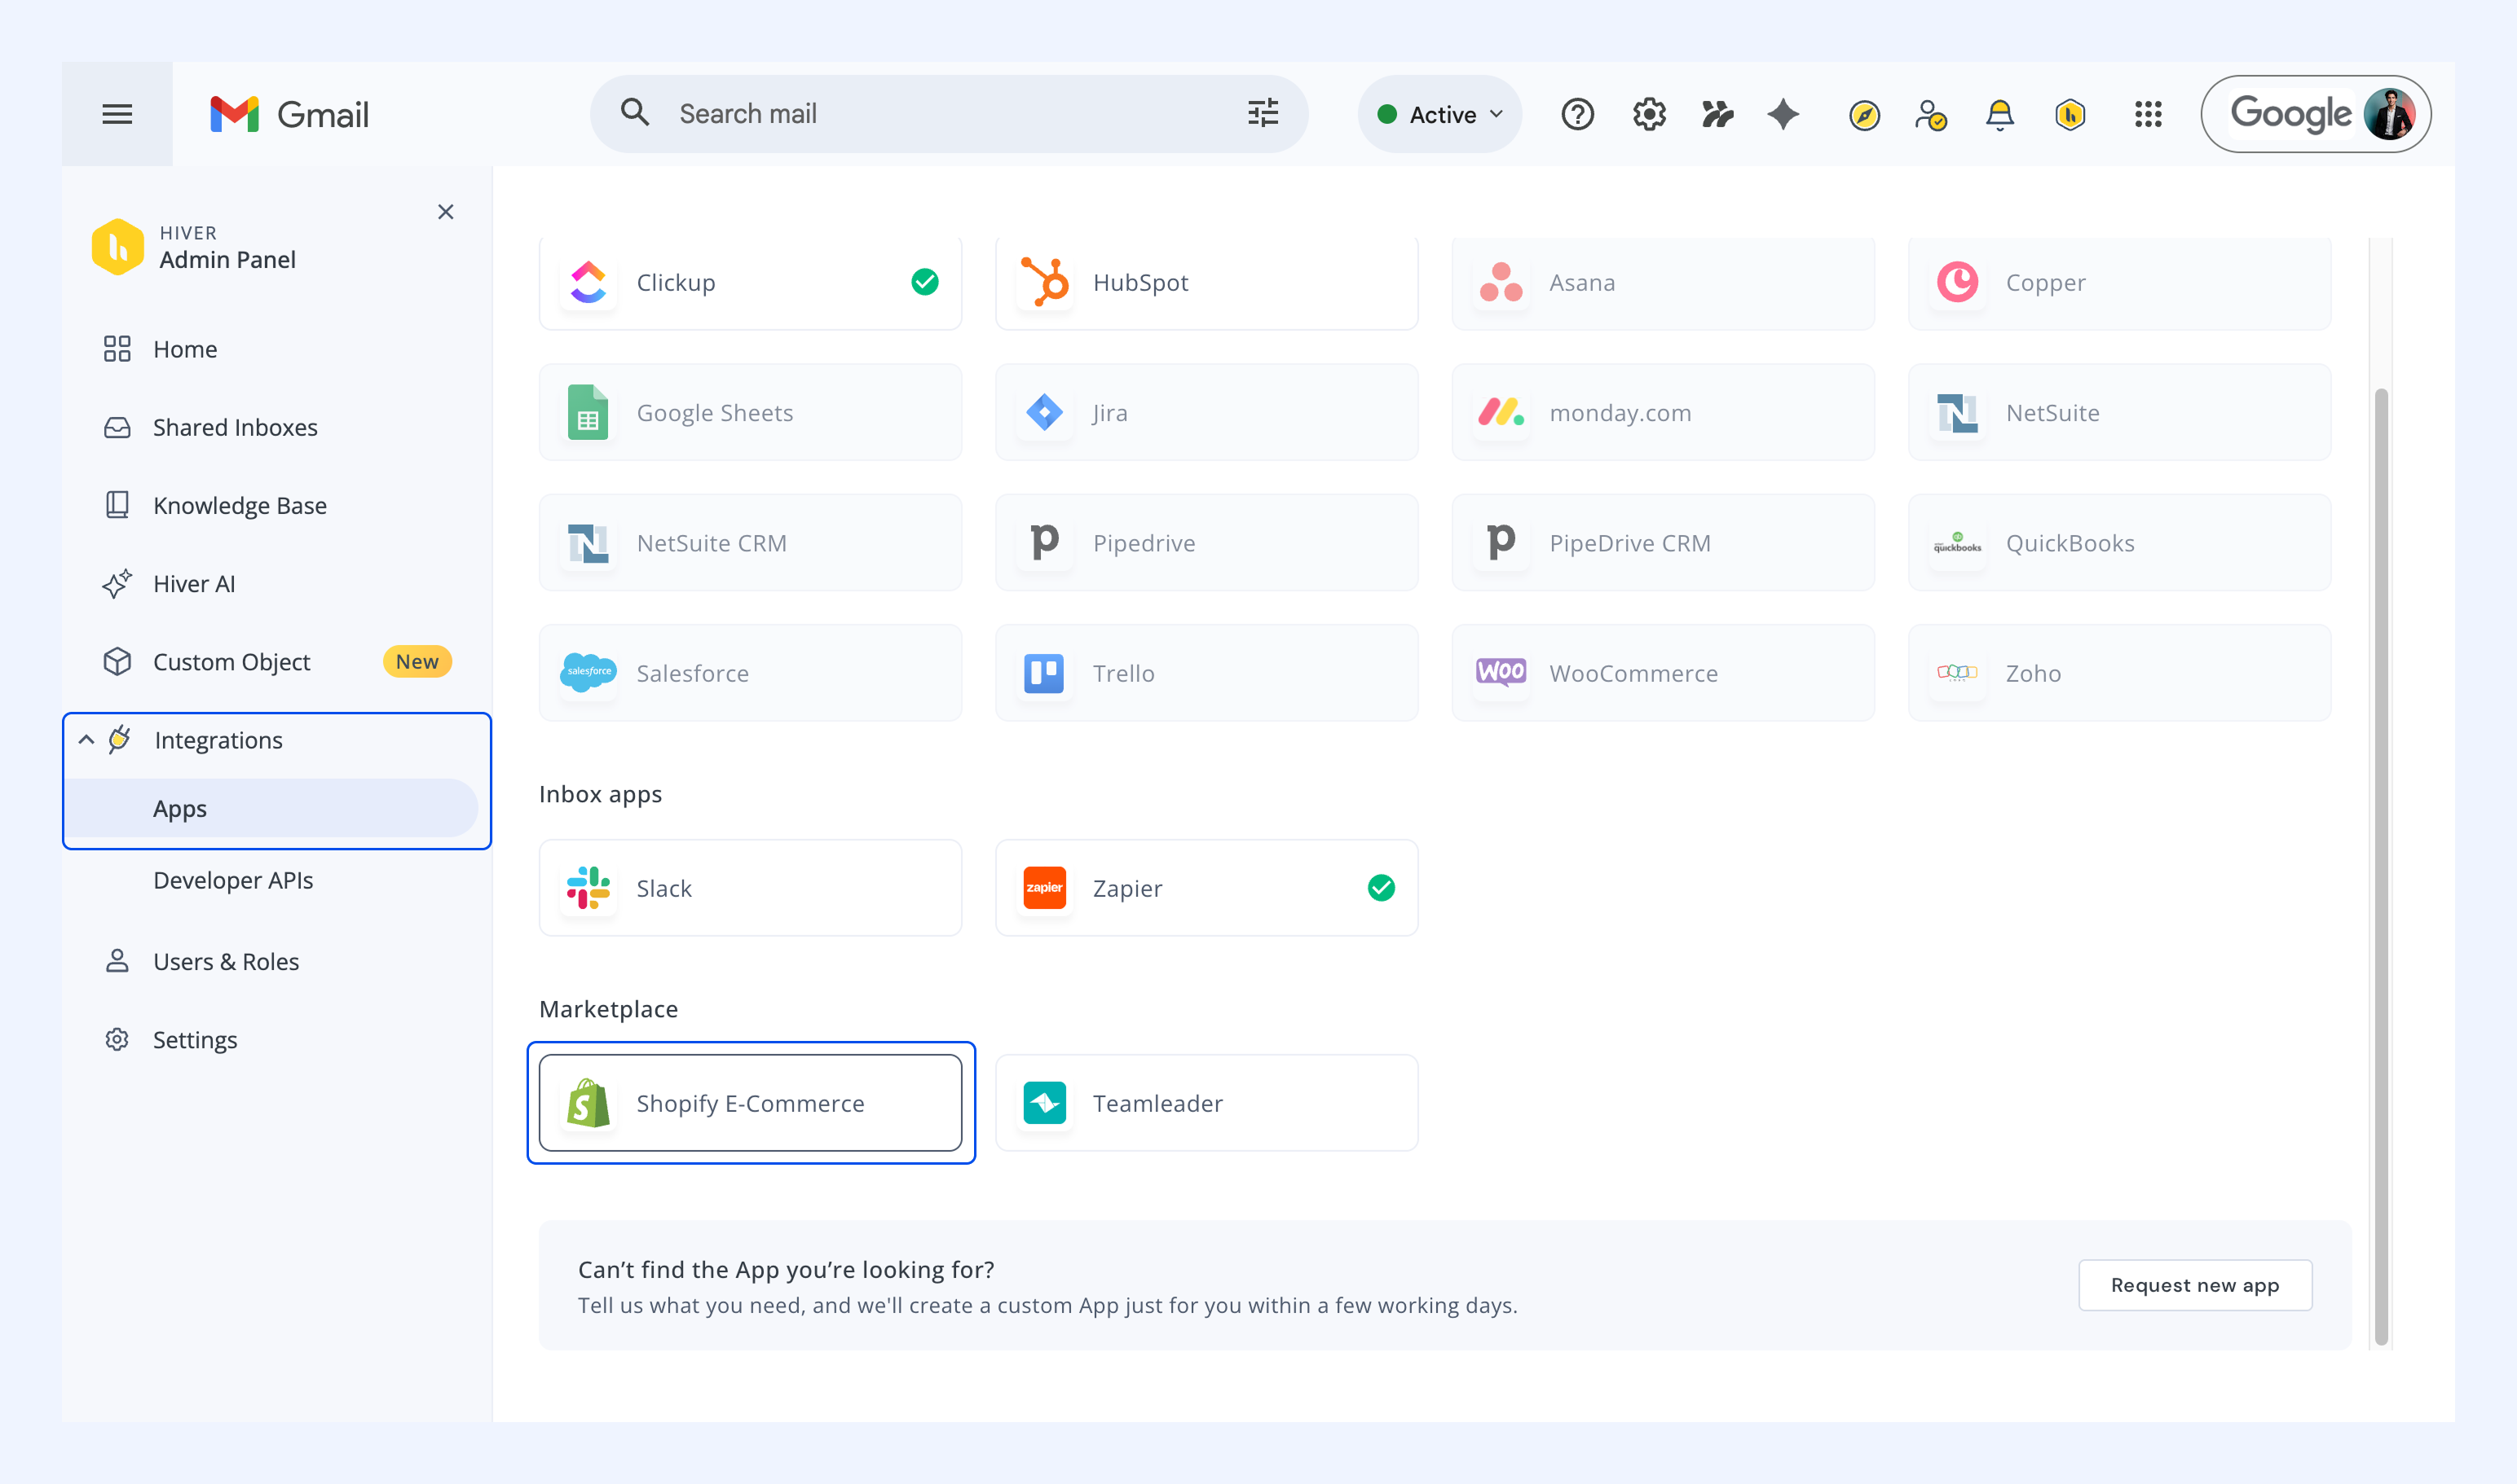Image resolution: width=2517 pixels, height=1484 pixels.
Task: Open the Jira app card
Action: pyautogui.click(x=1206, y=412)
